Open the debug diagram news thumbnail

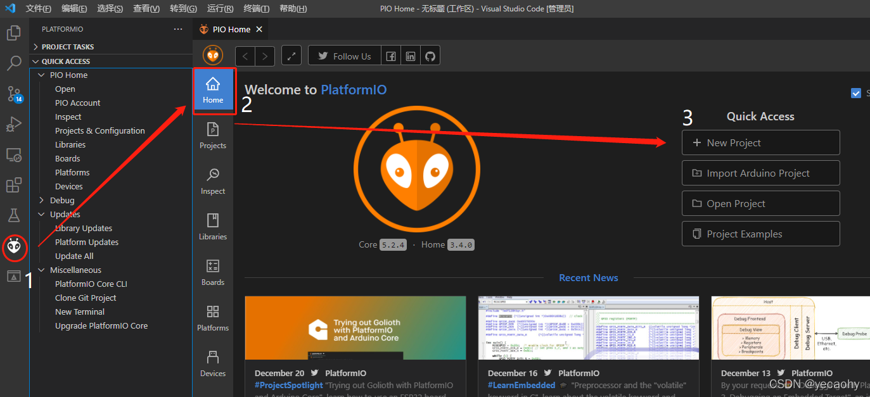[x=791, y=328]
